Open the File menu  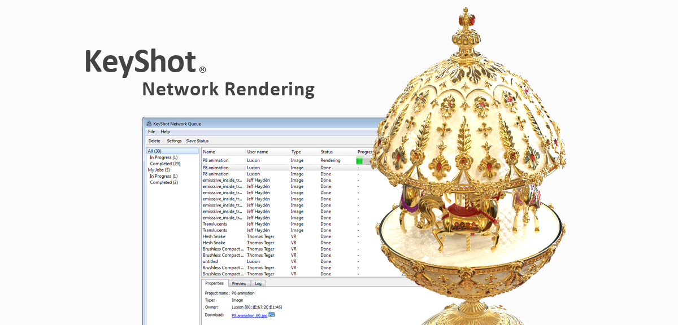point(151,131)
